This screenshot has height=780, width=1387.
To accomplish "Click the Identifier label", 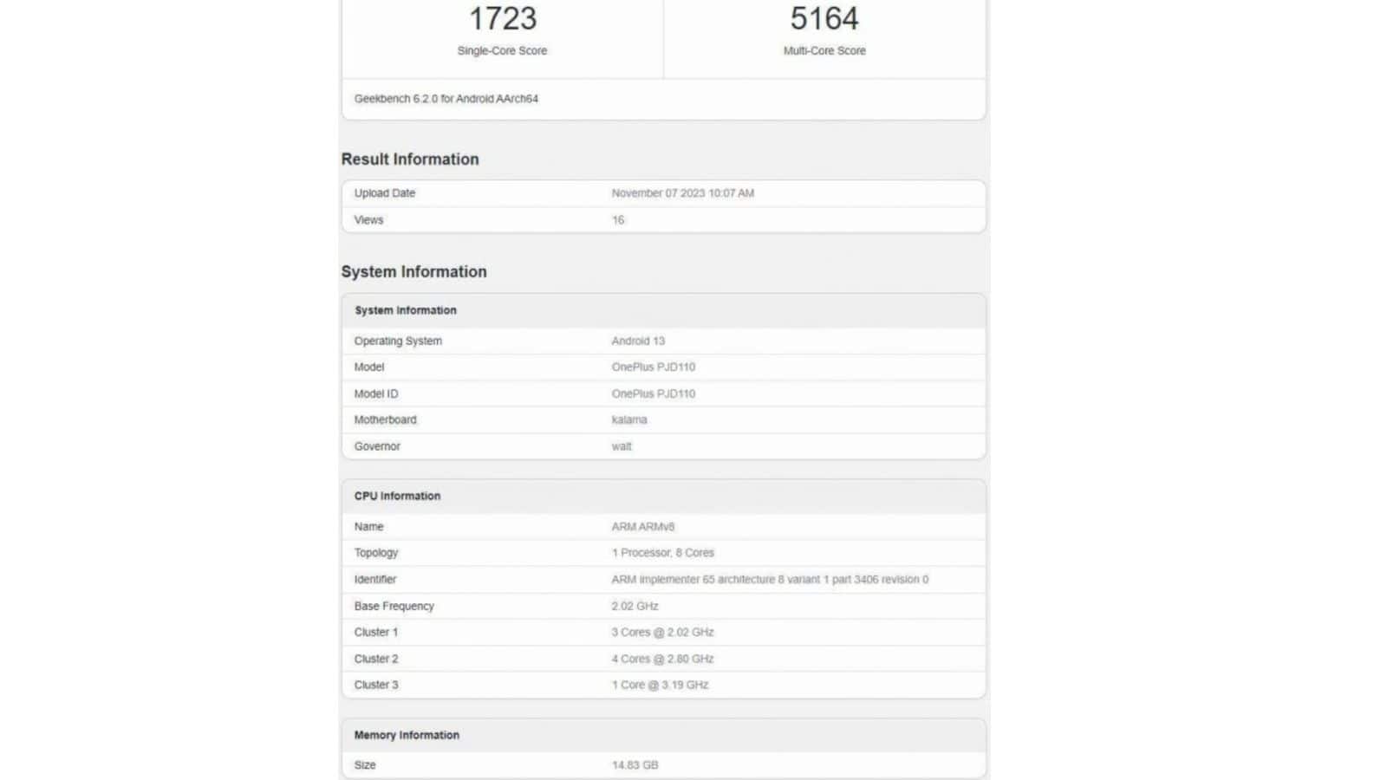I will point(375,580).
